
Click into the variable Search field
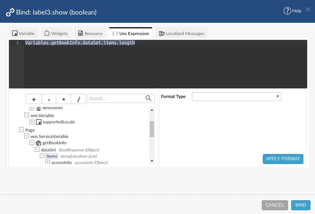pyautogui.click(x=116, y=98)
